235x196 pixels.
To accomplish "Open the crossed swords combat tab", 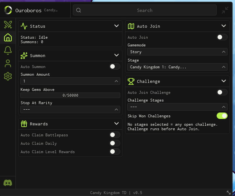I will [8, 25].
